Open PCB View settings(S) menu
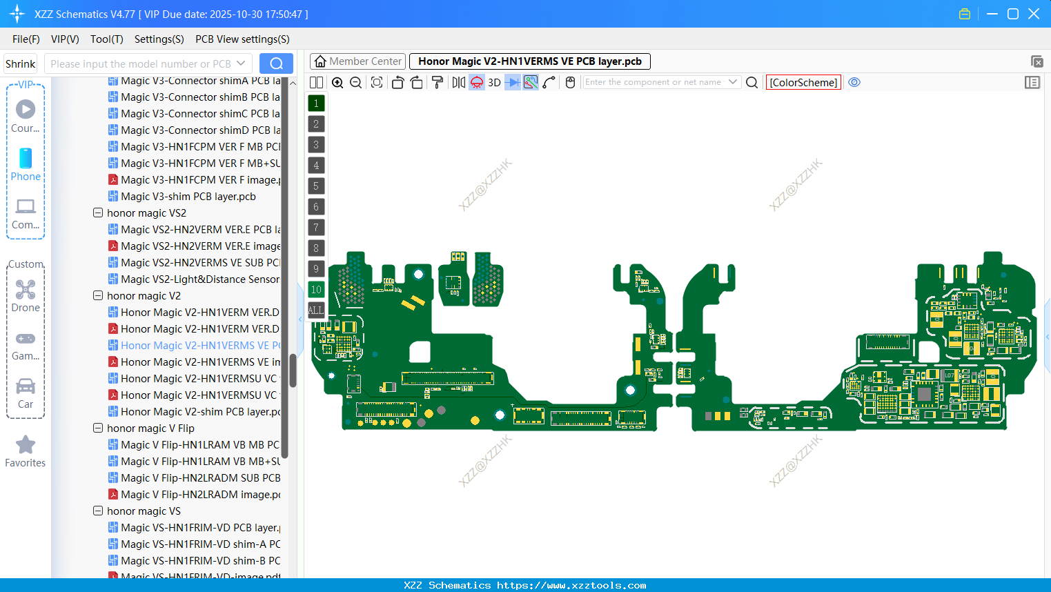This screenshot has height=592, width=1051. (x=242, y=39)
